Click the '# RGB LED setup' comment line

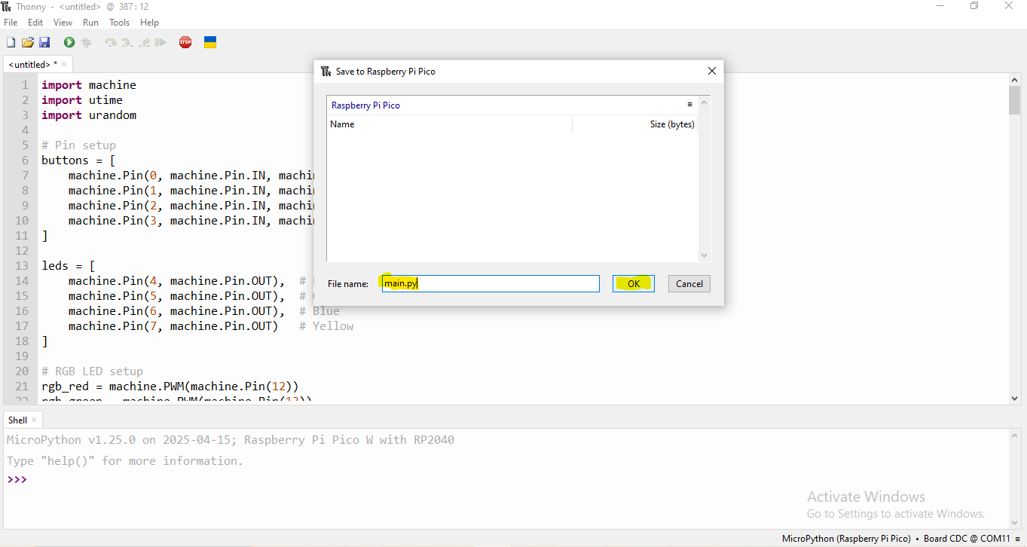point(92,371)
